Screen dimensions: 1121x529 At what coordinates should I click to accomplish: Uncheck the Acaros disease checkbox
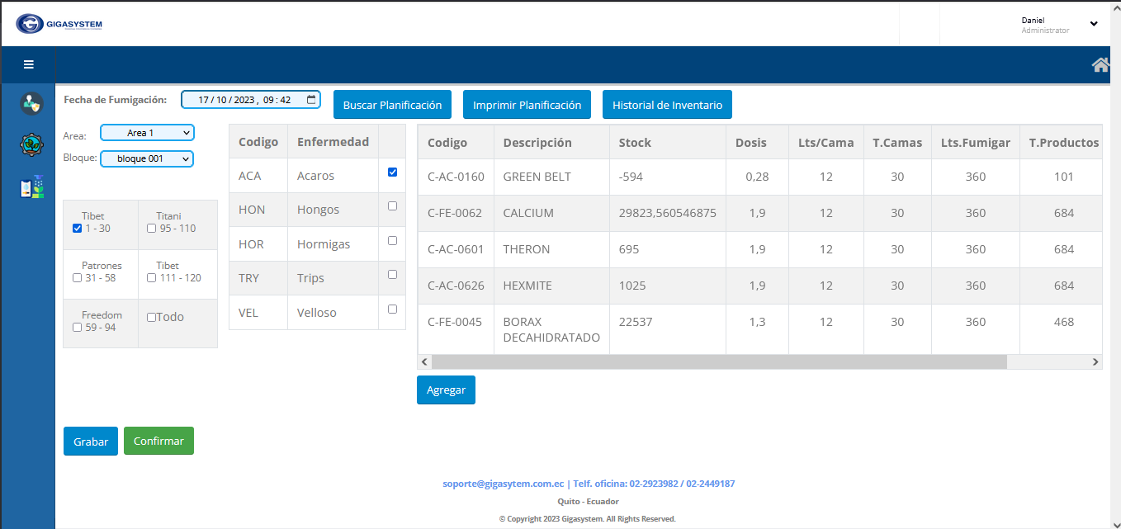tap(392, 172)
